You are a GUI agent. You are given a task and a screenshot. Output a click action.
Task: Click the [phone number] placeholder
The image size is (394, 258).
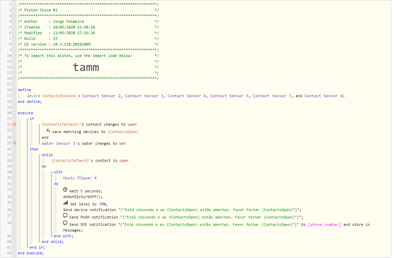(x=324, y=224)
